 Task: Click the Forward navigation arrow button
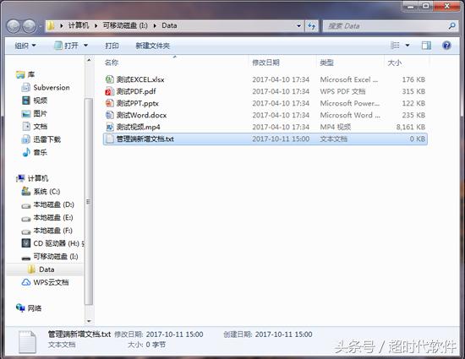pos(30,26)
